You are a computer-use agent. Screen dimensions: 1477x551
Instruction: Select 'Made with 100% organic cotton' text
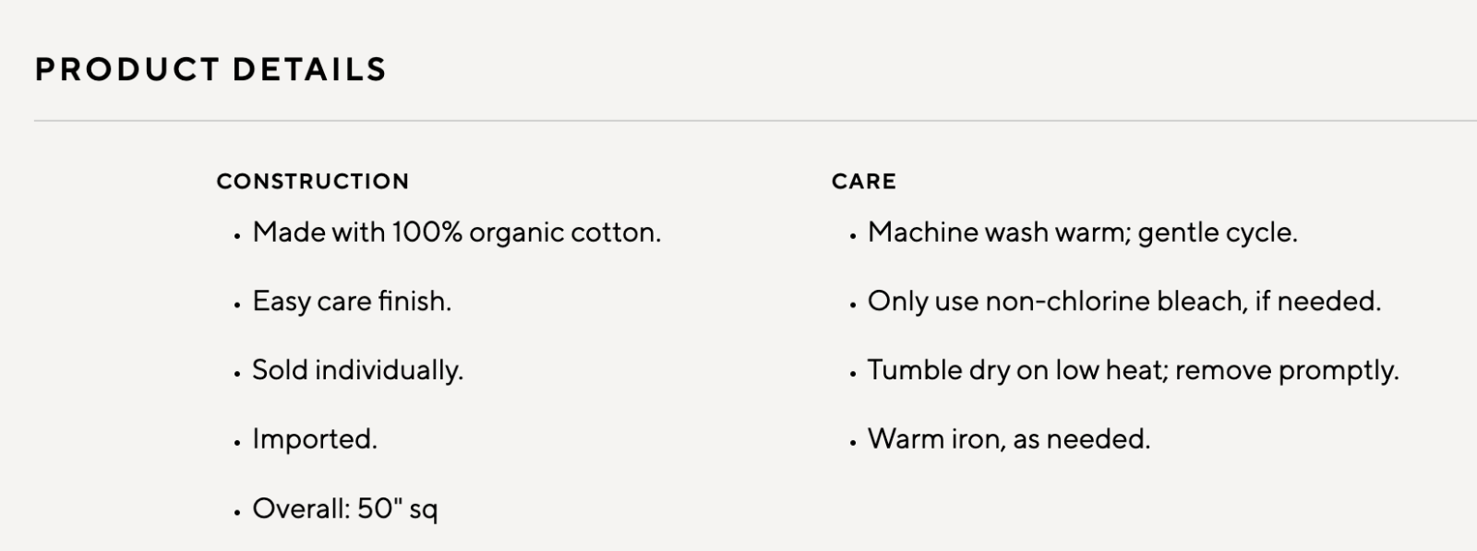[457, 232]
